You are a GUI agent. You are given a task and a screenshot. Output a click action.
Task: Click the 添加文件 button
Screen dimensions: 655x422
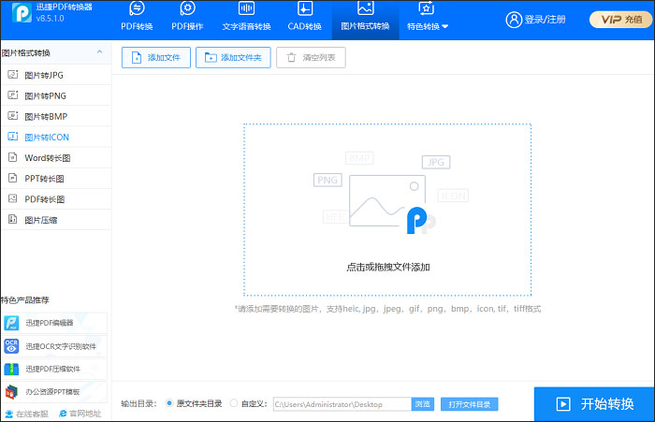[156, 57]
